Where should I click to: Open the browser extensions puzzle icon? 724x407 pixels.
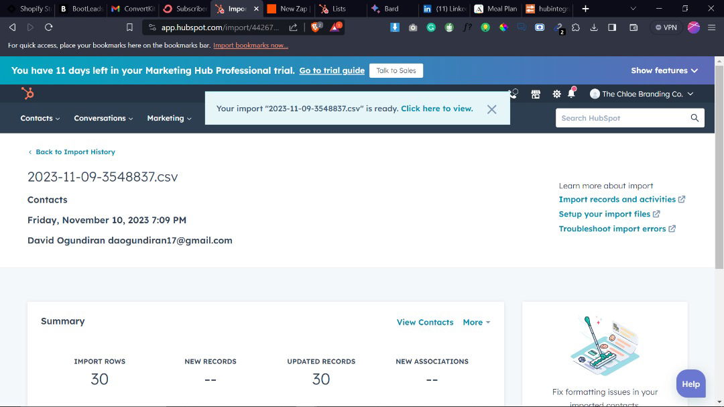(x=575, y=27)
